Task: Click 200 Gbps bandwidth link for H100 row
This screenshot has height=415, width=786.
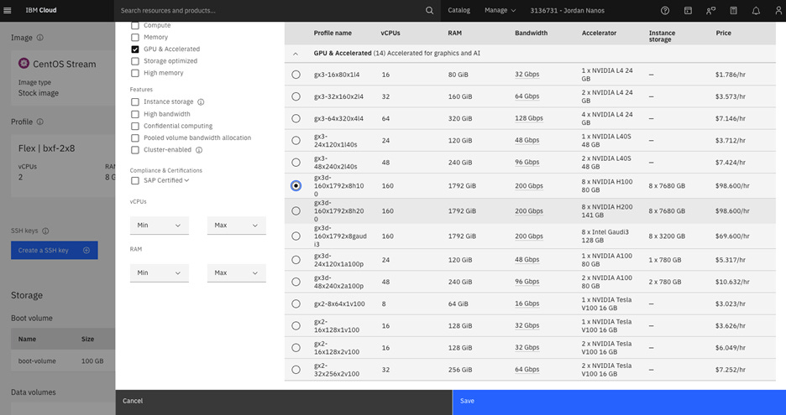Action: [529, 186]
